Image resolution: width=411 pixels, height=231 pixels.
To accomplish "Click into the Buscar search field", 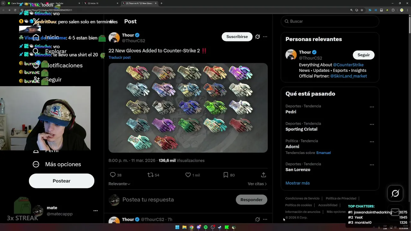I will 330,21.
